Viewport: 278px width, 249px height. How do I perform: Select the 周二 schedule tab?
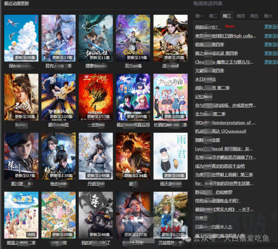[x=213, y=16]
